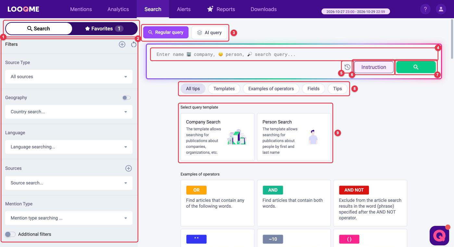The width and height of the screenshot is (454, 247).
Task: Click the page vertical scrollbar
Action: [x=452, y=39]
